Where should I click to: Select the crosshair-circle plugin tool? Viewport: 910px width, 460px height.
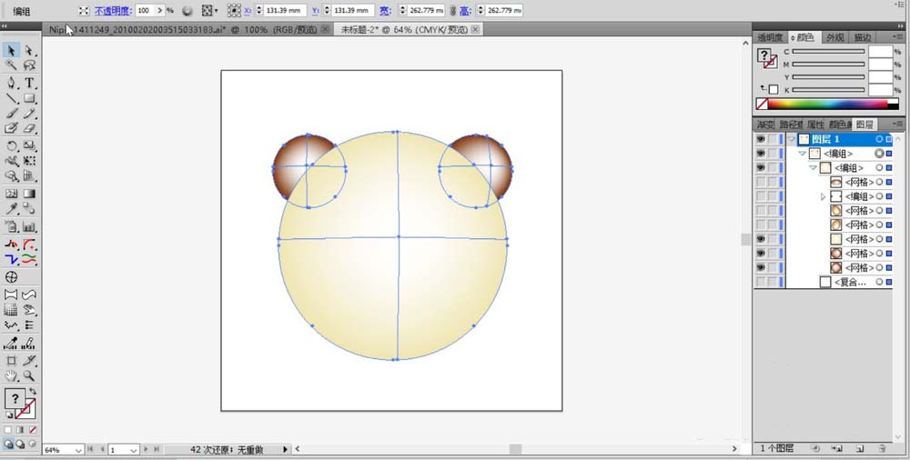(11, 276)
